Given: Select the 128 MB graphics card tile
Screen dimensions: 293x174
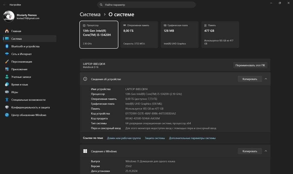Looking at the screenshot, I should 180,35.
